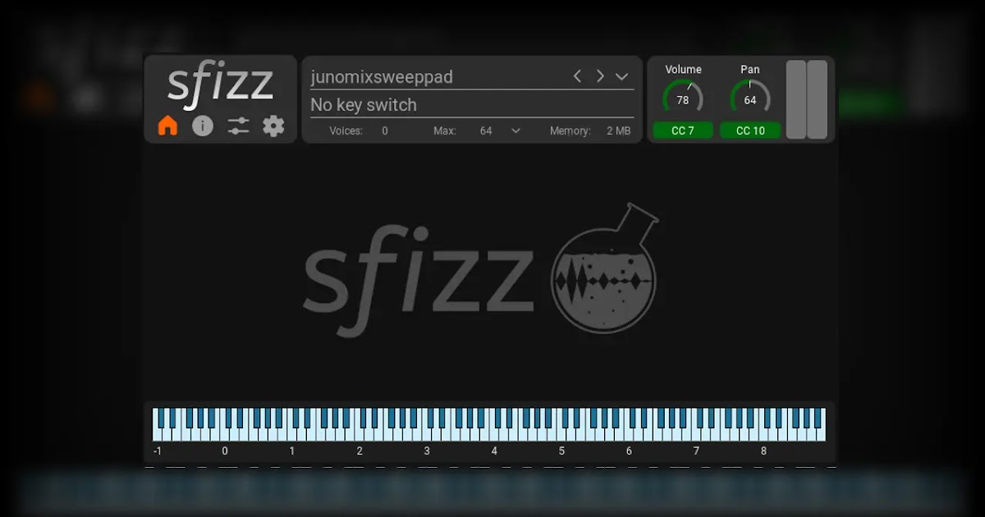985x517 pixels.
Task: Open the sfizz home panel
Action: 167,126
